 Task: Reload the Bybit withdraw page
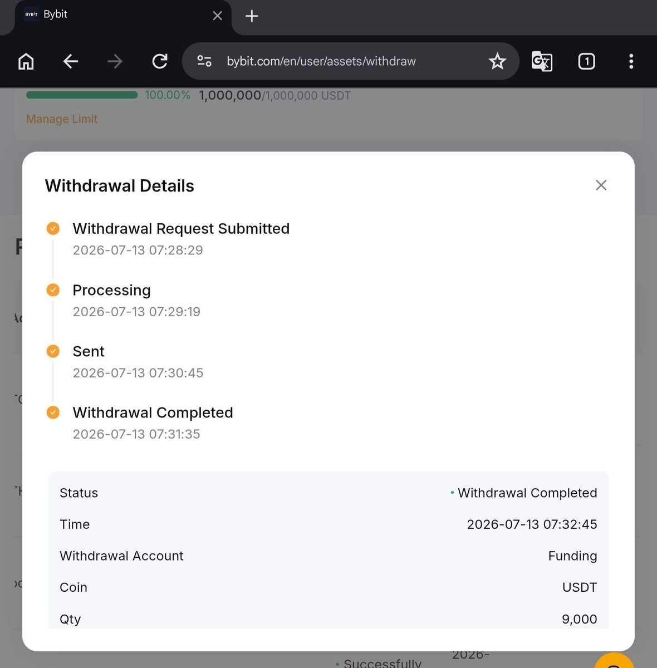[160, 61]
